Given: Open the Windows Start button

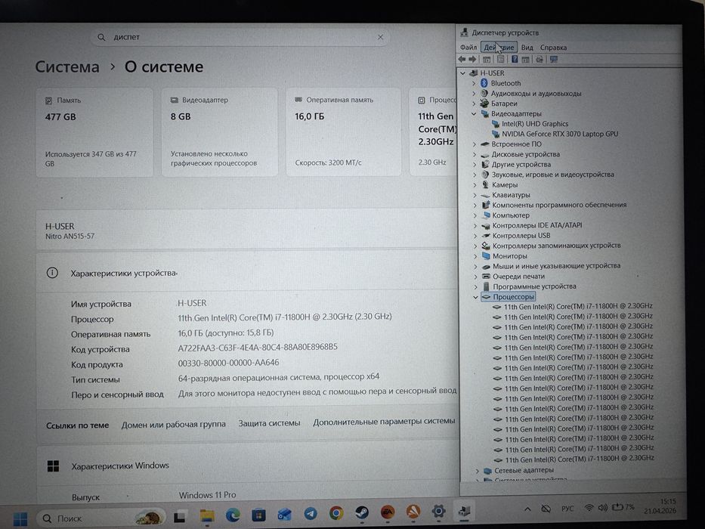Looking at the screenshot, I should click(x=20, y=518).
